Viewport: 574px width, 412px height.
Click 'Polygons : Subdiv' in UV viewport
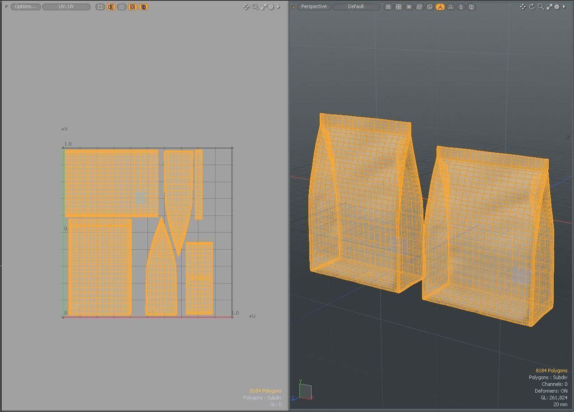click(262, 398)
